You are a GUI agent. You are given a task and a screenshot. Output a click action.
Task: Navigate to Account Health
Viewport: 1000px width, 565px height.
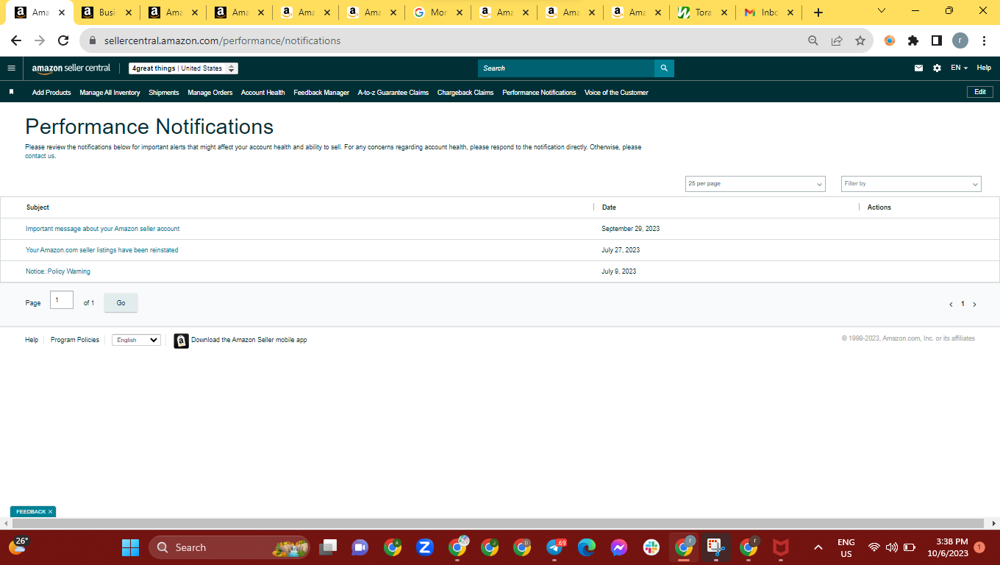(263, 93)
